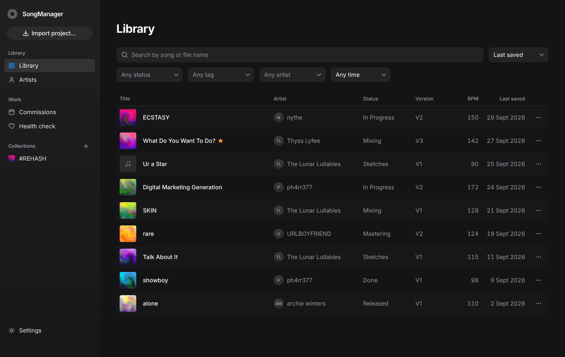Click the ECSTASY cover thumbnail

[x=128, y=117]
